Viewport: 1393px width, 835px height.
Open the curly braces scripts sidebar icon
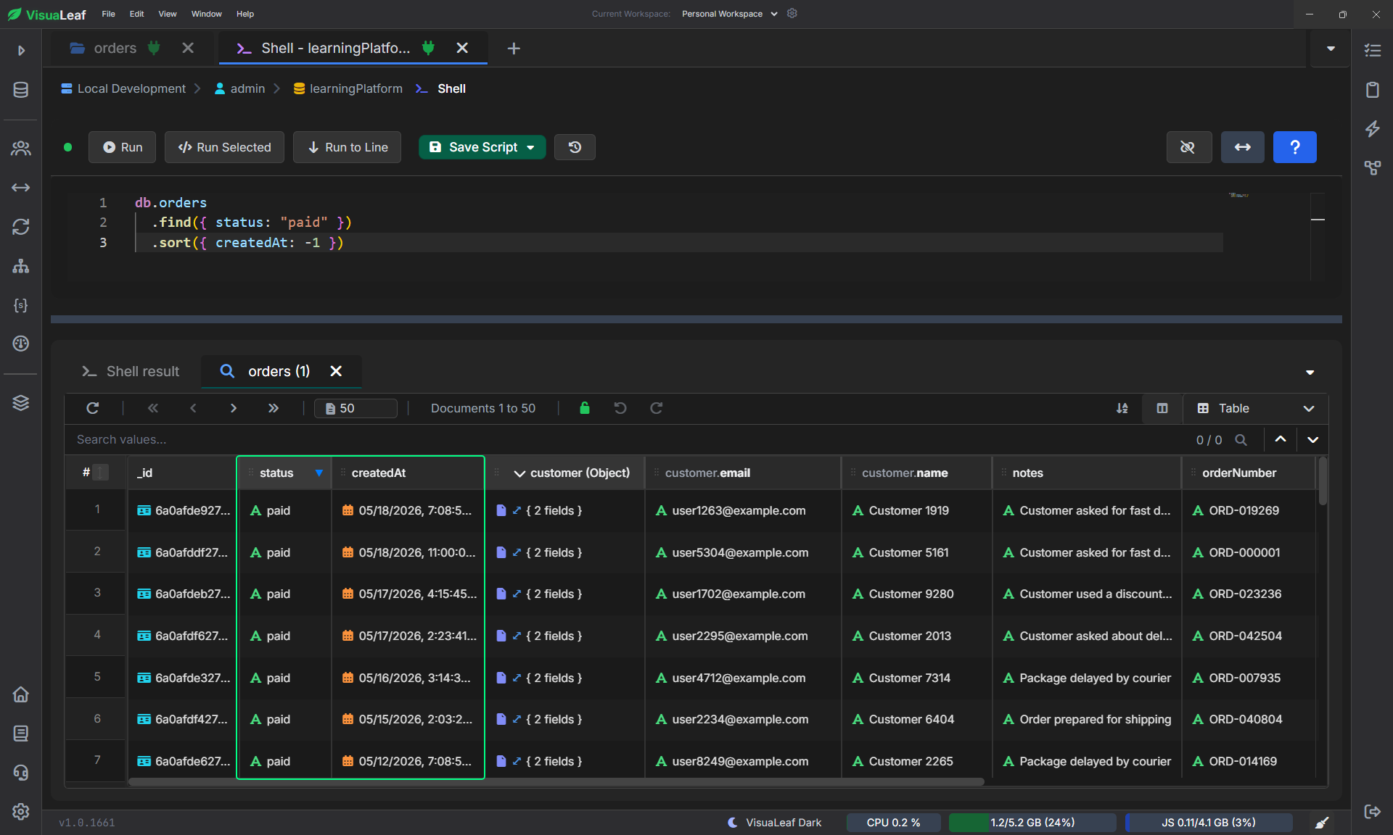21,305
